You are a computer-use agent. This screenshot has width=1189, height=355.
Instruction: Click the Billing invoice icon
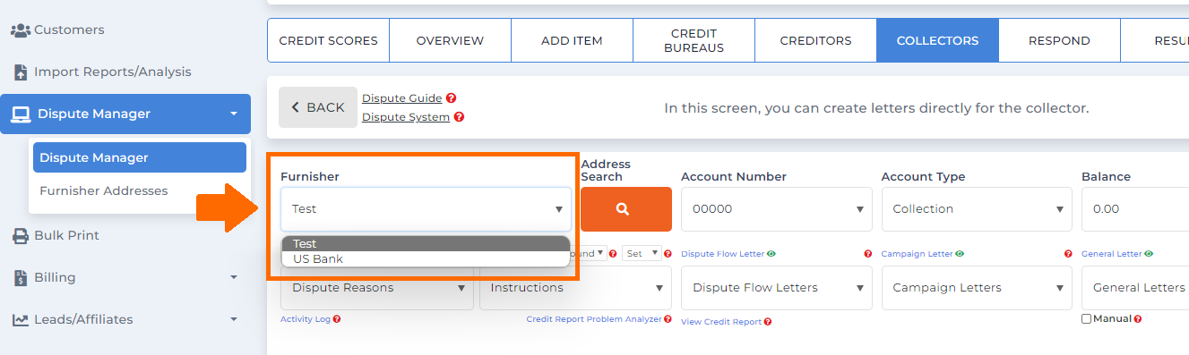[21, 278]
